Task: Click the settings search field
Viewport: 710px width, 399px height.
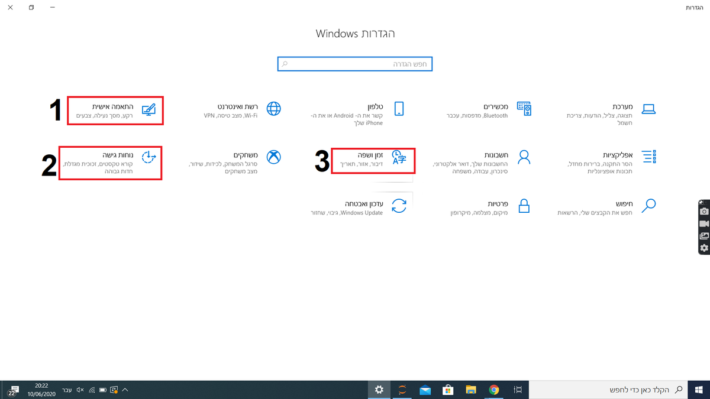Action: pyautogui.click(x=355, y=64)
